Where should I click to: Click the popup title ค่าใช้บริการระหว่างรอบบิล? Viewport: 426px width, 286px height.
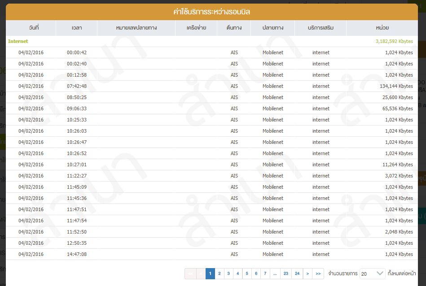pyautogui.click(x=211, y=12)
